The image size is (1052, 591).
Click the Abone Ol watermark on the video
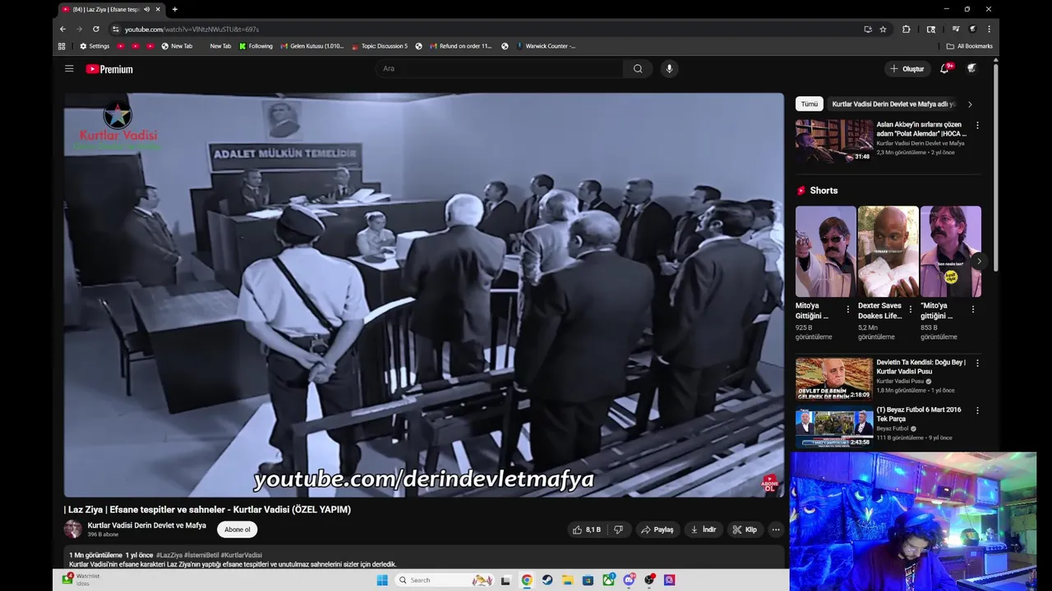pyautogui.click(x=770, y=483)
